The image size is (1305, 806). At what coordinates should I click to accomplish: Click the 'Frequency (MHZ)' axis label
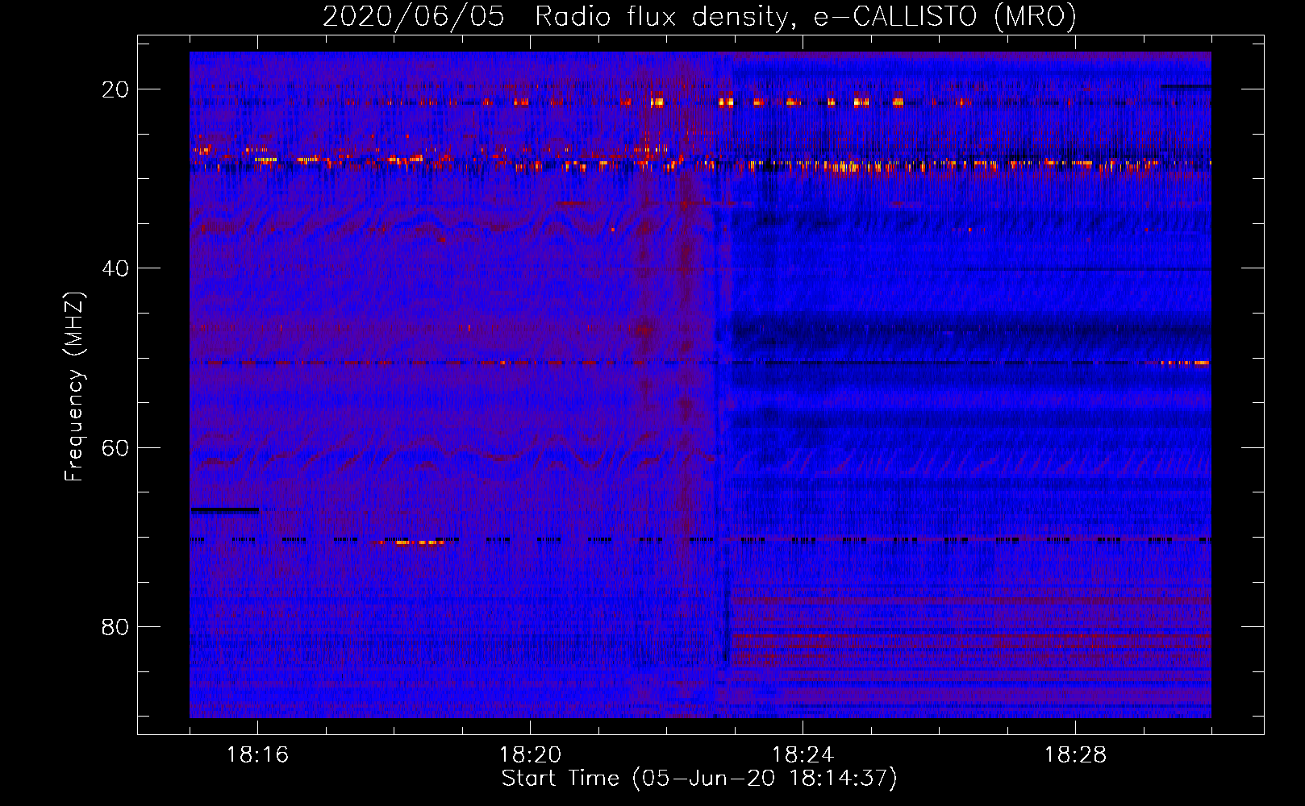click(74, 387)
